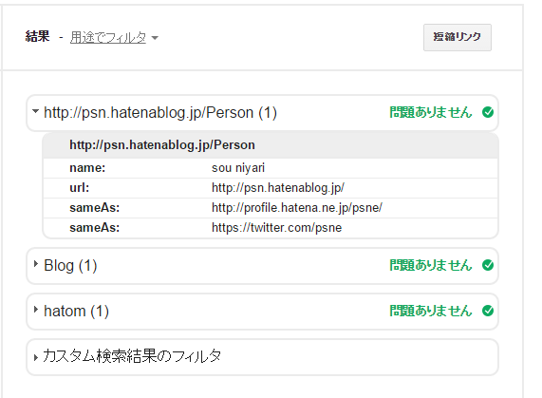Click the sameAs label for twitter row
The width and height of the screenshot is (542, 398).
(x=94, y=228)
